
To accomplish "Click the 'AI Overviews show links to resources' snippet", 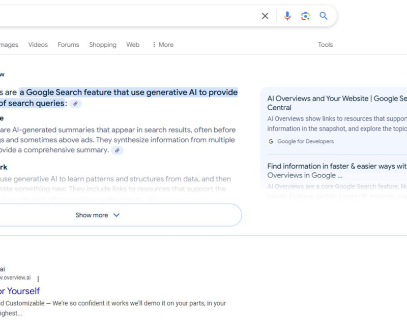I will (337, 123).
